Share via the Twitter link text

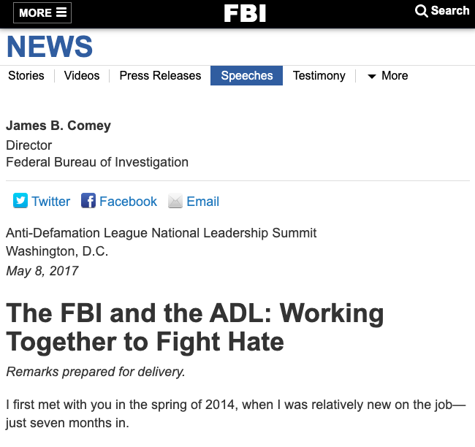51,202
